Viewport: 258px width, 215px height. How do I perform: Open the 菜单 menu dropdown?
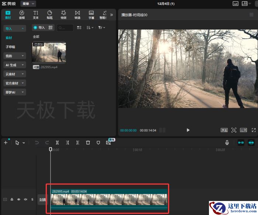[28, 4]
